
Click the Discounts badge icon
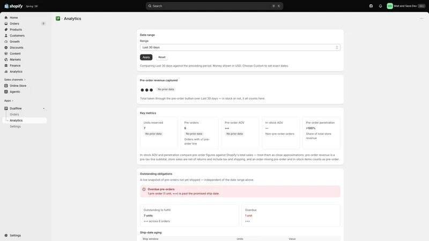click(6, 48)
